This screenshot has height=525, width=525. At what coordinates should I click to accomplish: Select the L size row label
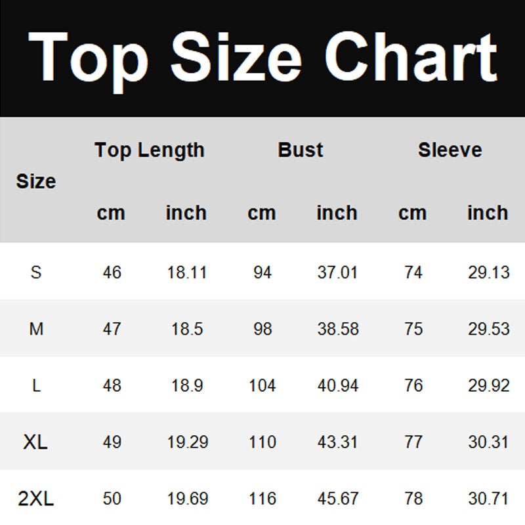36,386
